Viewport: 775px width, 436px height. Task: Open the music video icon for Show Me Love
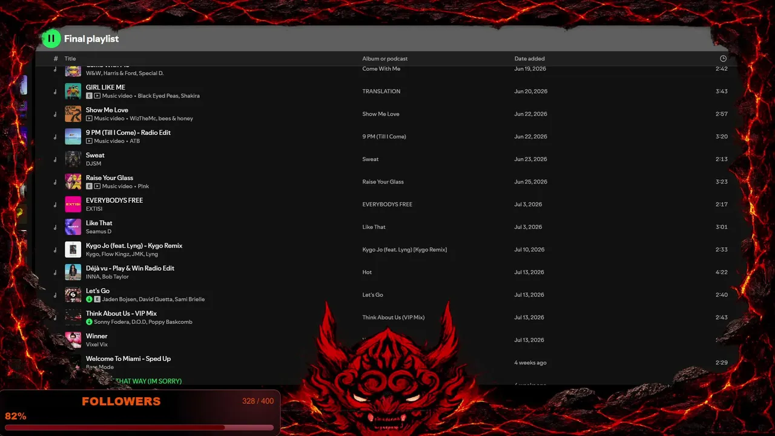tap(89, 119)
